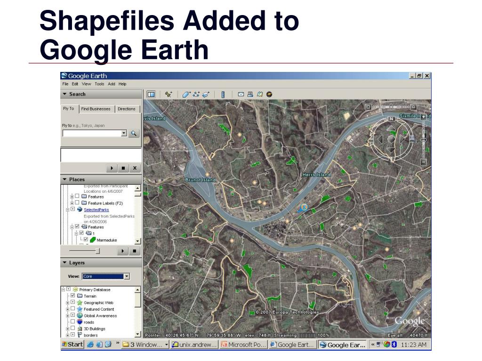Select the Add Path tool
482x361 pixels.
[196, 94]
